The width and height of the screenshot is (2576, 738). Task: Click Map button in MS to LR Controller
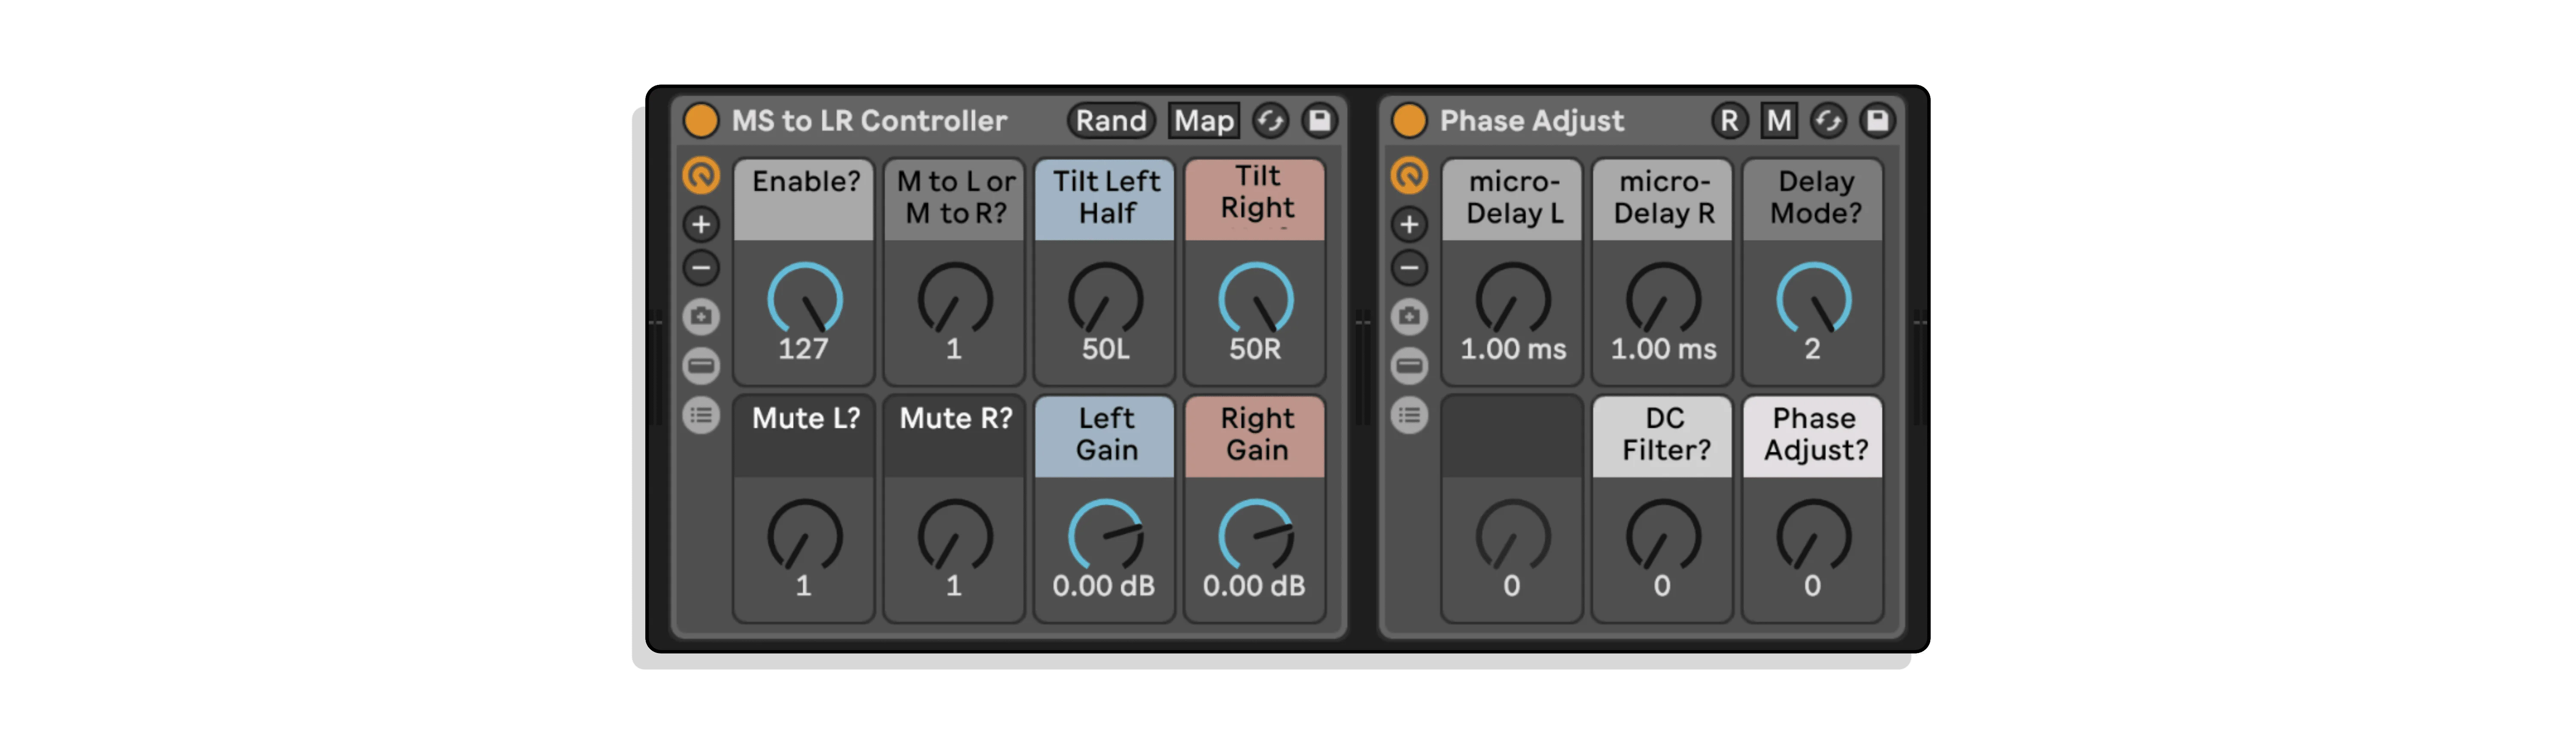tap(1204, 121)
